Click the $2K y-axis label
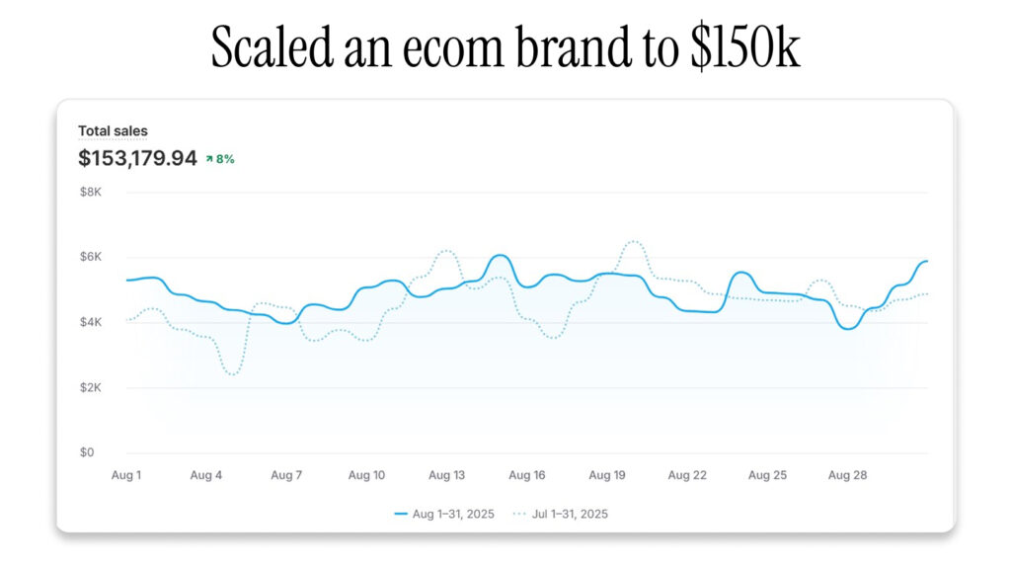Image resolution: width=1011 pixels, height=569 pixels. pos(91,387)
